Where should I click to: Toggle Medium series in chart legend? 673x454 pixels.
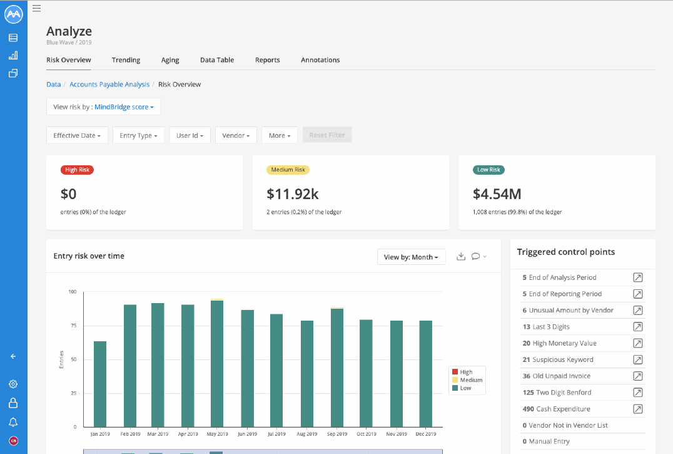pyautogui.click(x=467, y=380)
